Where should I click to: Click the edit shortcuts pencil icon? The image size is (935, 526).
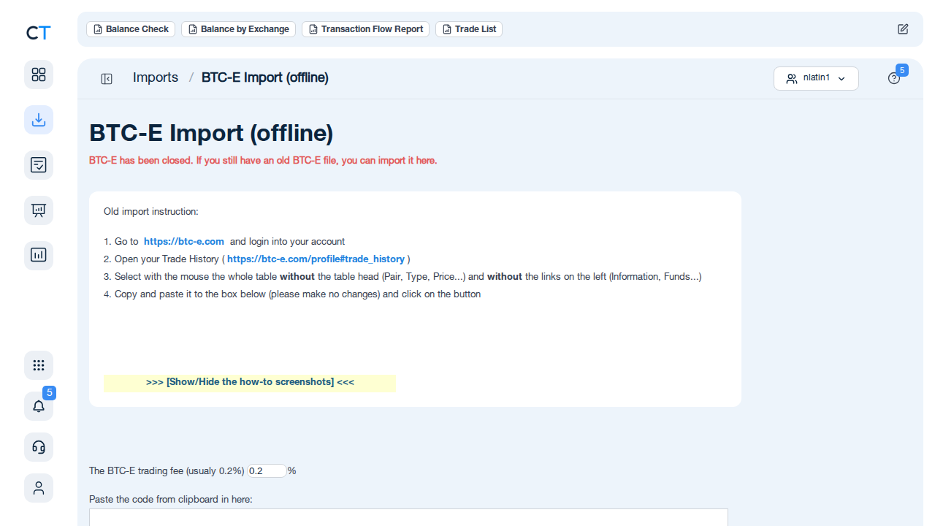click(x=903, y=29)
